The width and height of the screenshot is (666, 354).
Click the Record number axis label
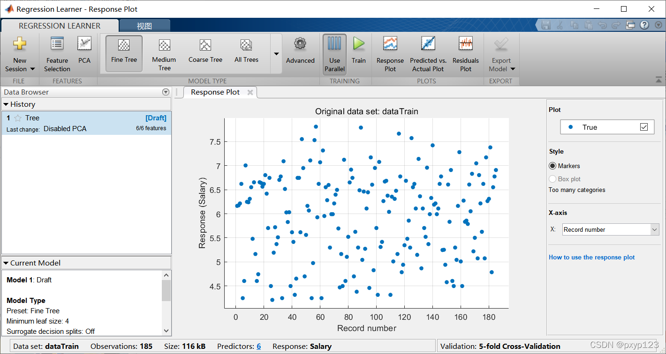(367, 328)
